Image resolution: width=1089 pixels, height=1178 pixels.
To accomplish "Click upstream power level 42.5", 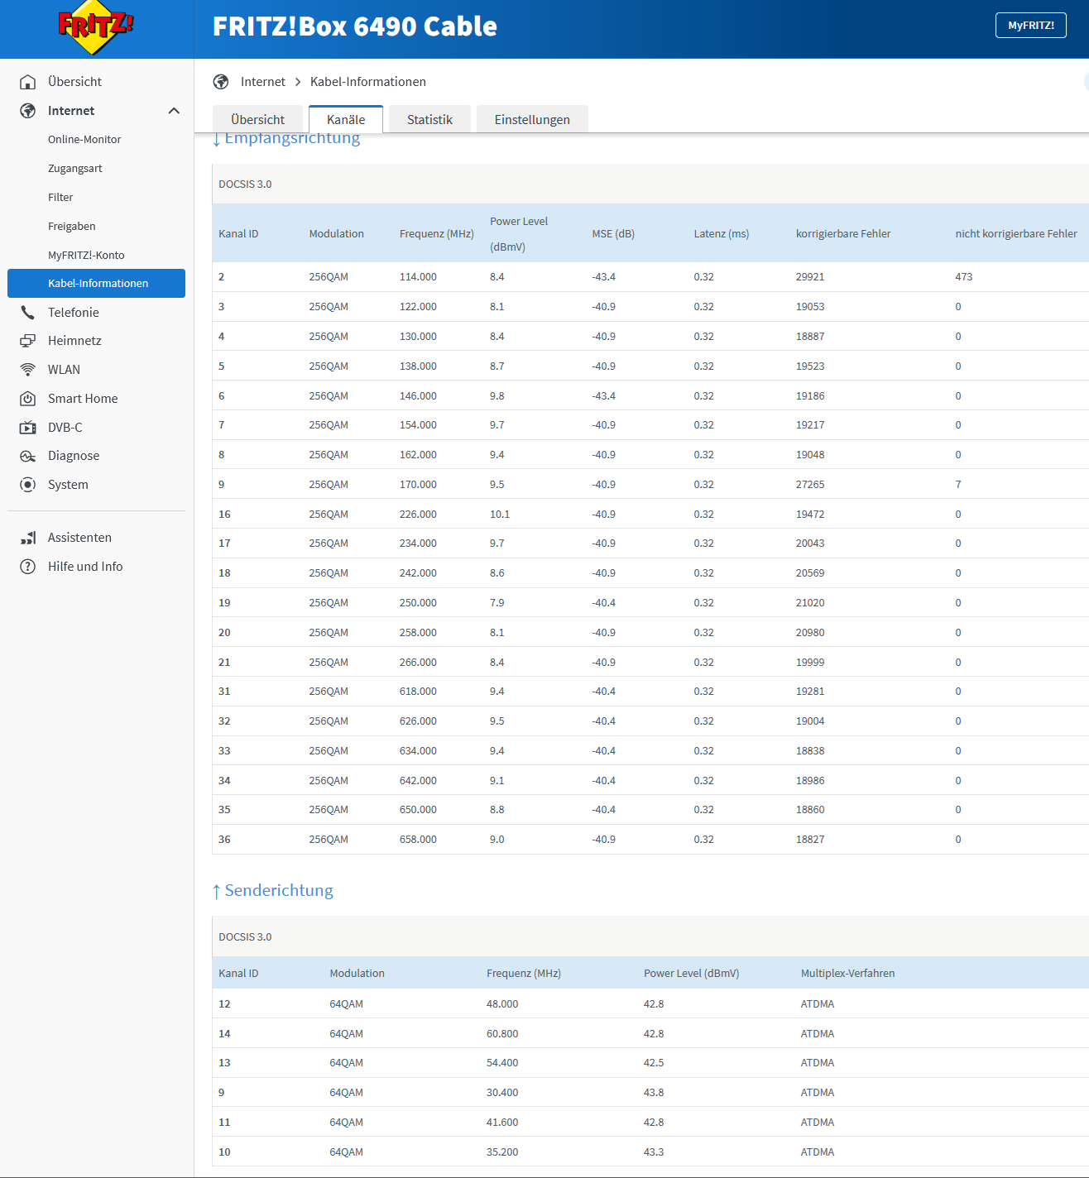I will pos(654,1063).
